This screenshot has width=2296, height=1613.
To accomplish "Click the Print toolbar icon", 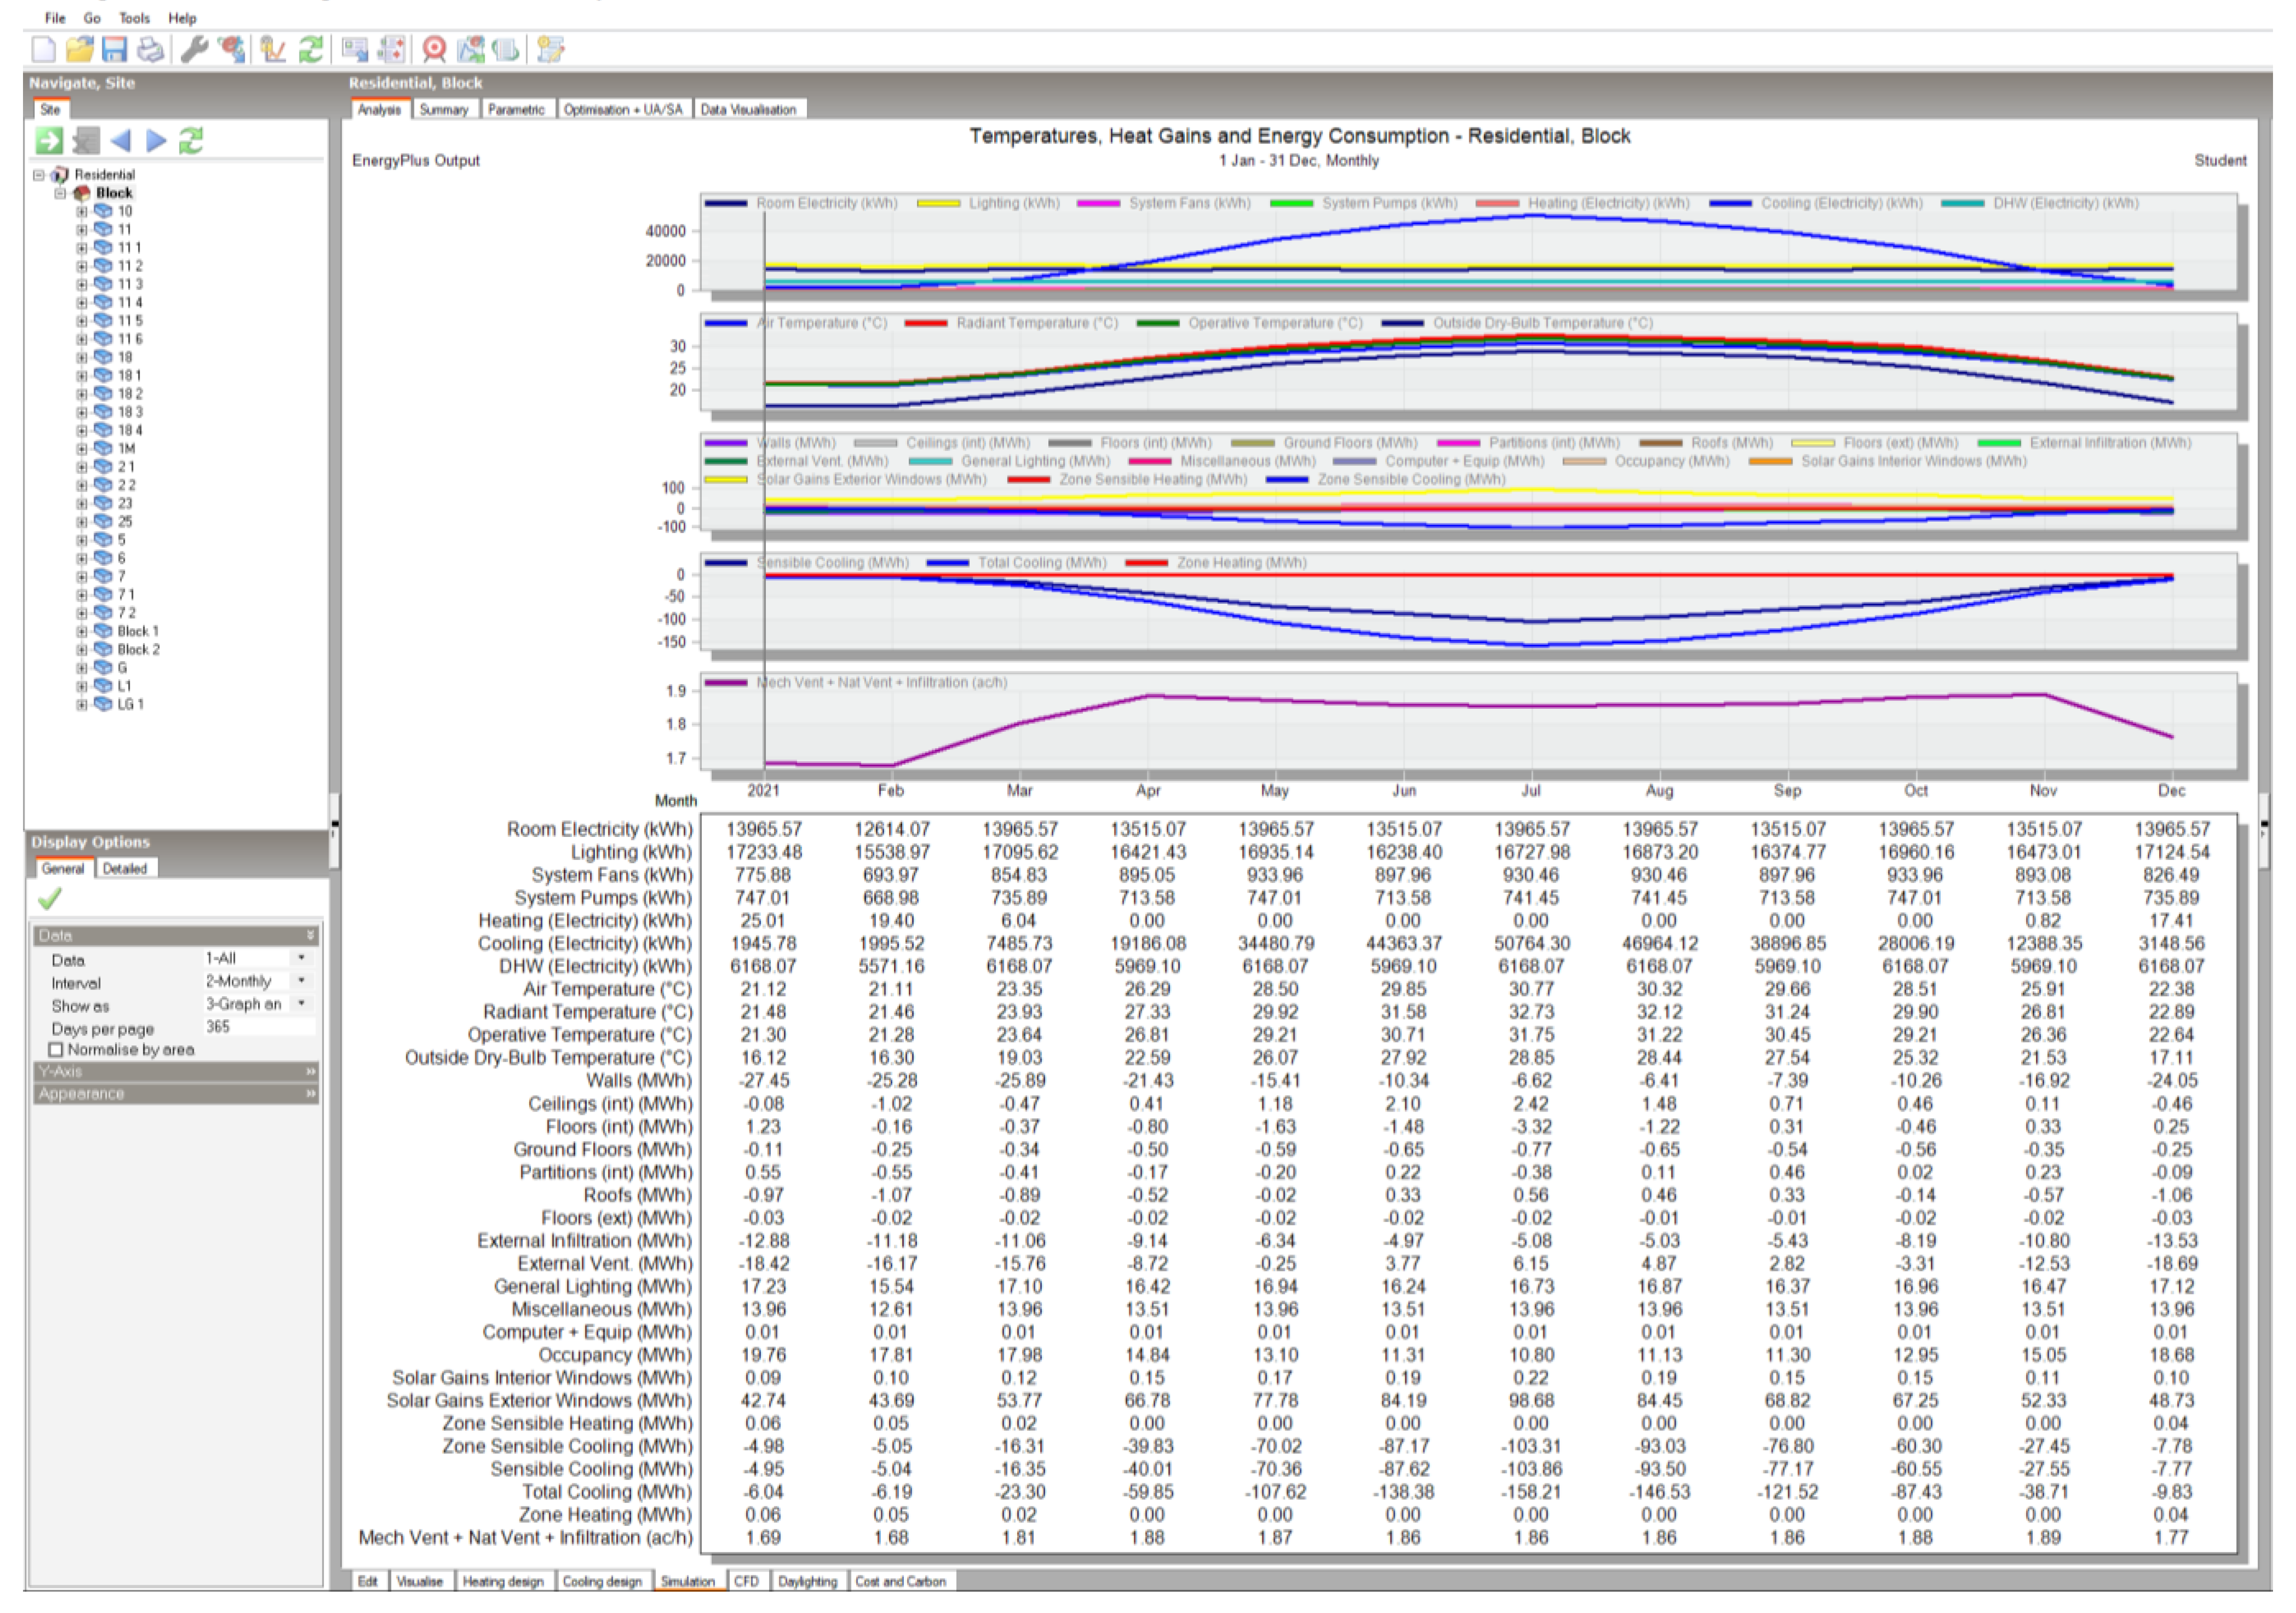I will 150,49.
